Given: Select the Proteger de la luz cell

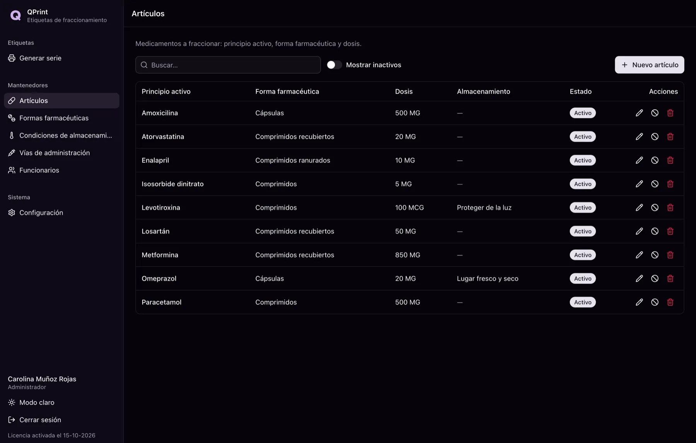Looking at the screenshot, I should click(x=484, y=208).
